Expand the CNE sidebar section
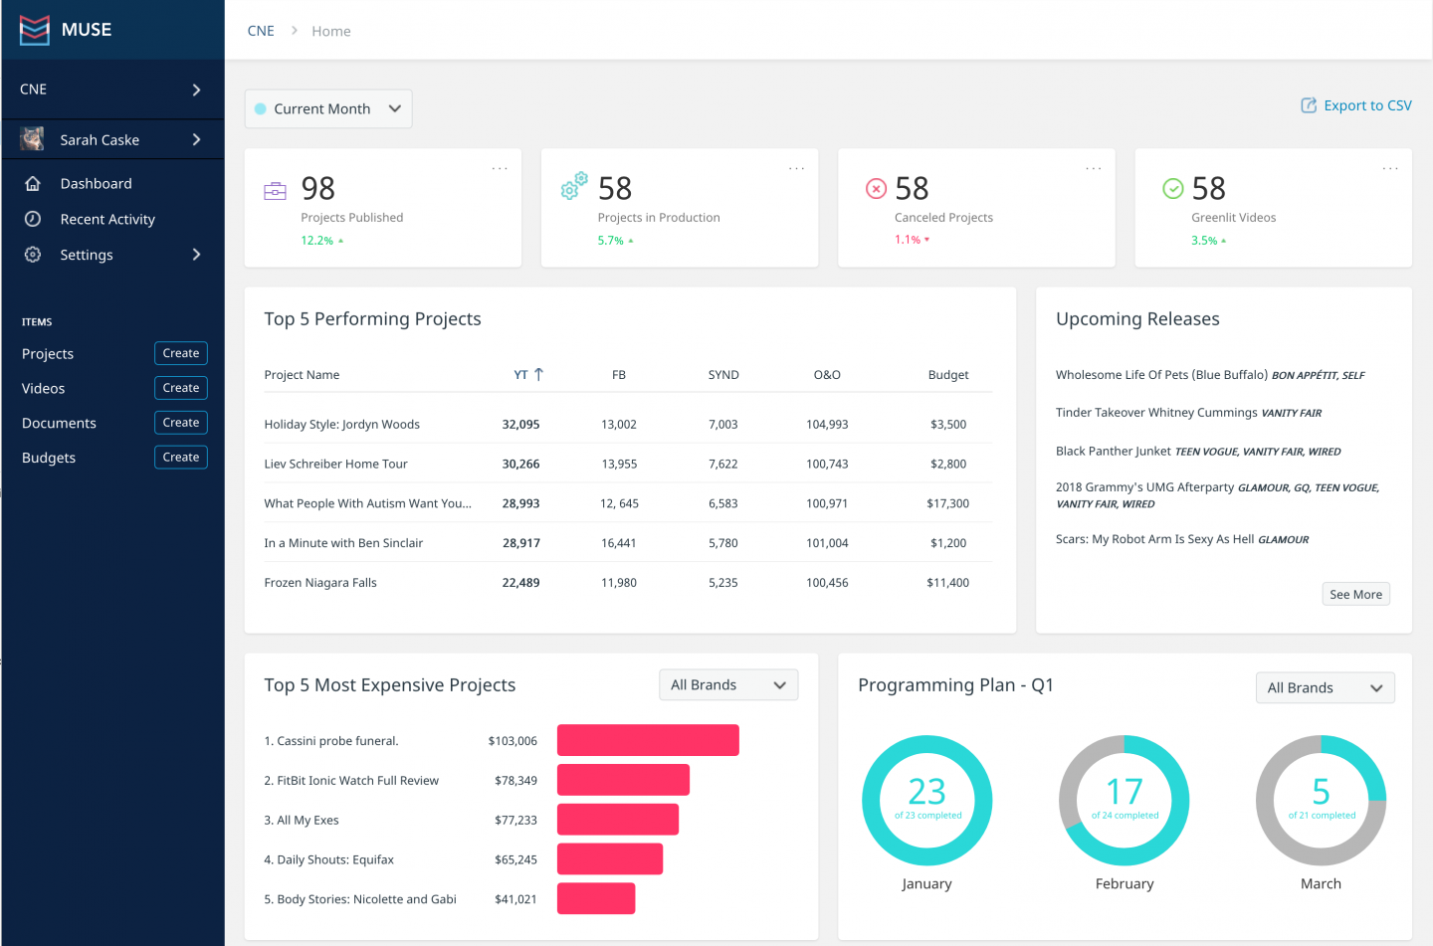Screen dimensions: 1433x946 (196, 90)
